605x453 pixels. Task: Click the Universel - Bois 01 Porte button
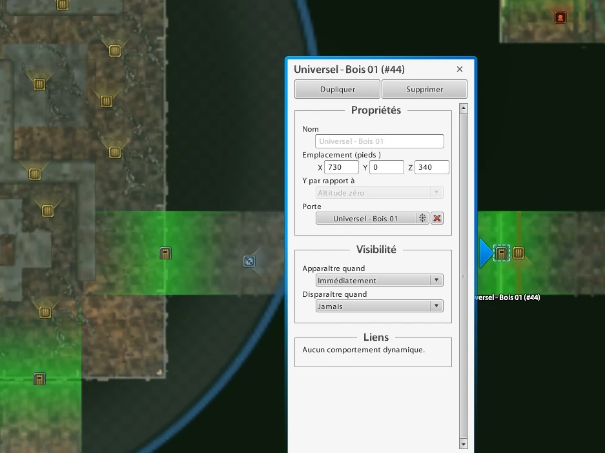(x=366, y=218)
